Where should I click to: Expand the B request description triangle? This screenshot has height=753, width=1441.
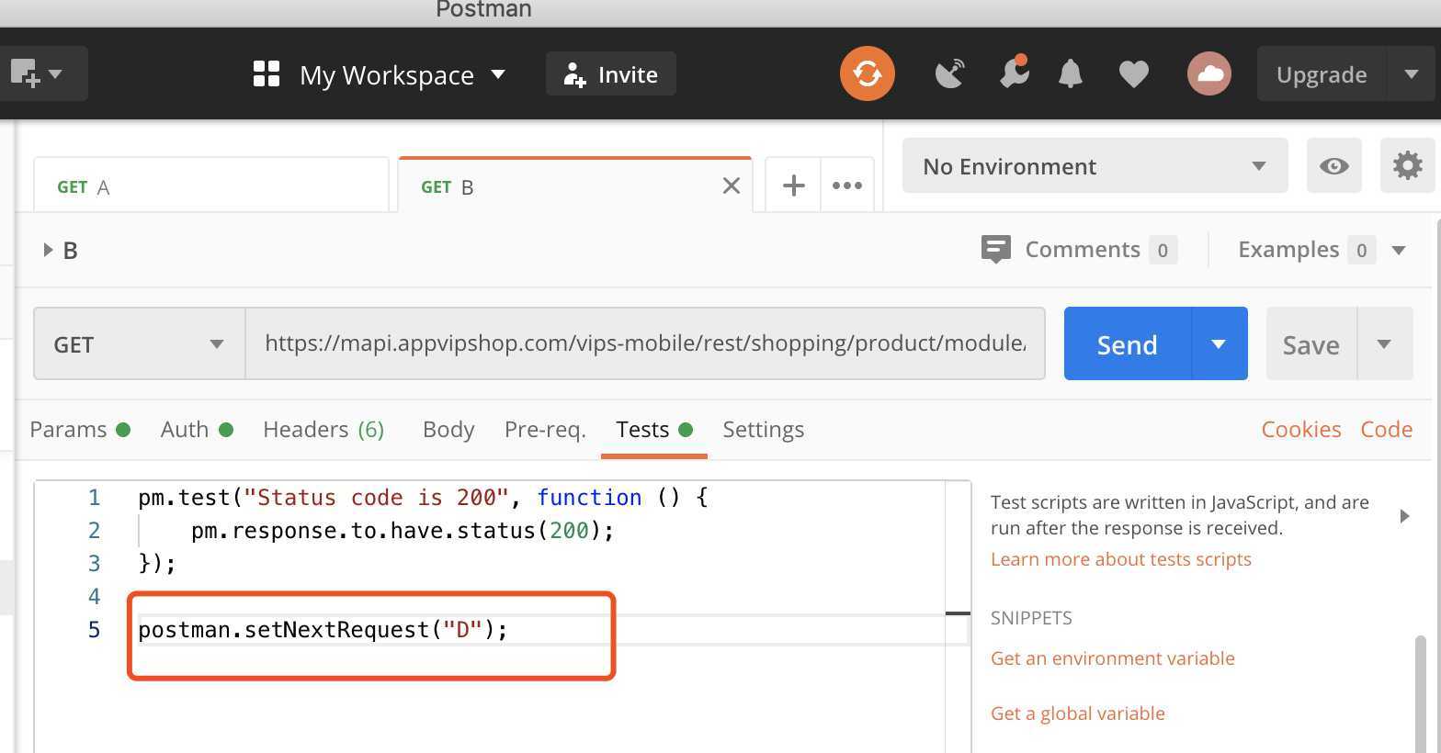tap(48, 250)
